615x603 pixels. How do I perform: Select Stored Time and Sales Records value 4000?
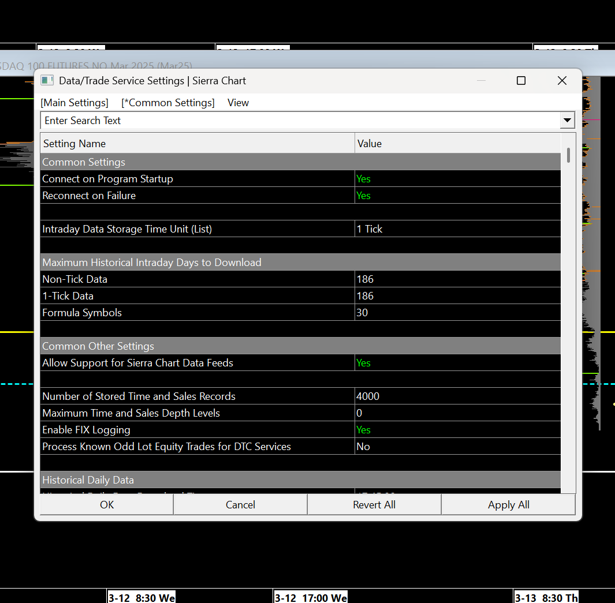457,396
